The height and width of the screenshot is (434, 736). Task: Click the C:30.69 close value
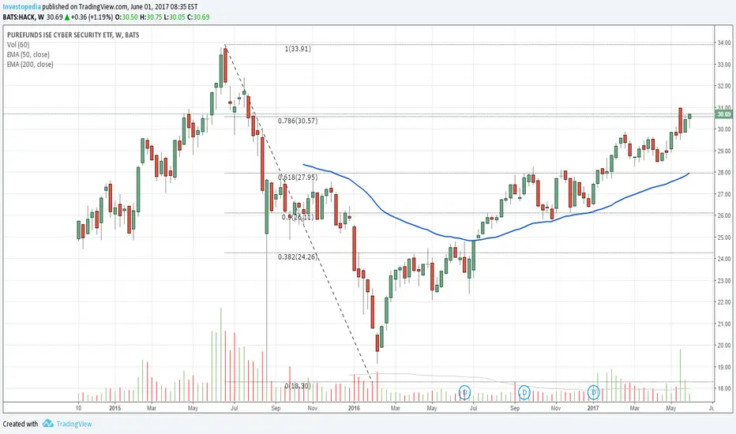198,17
